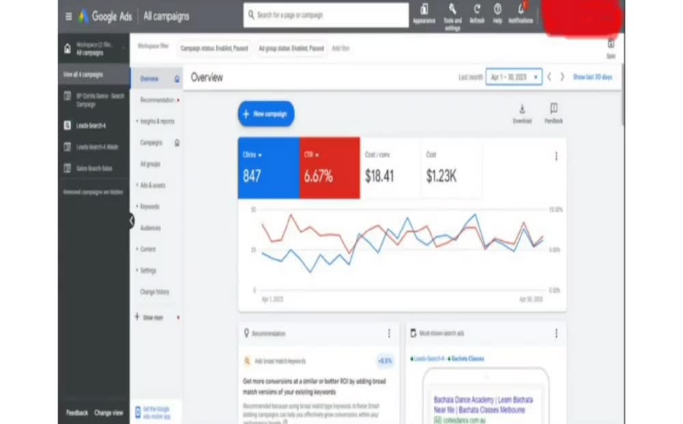Expand the Workspace All campaigns selector
Image resolution: width=683 pixels, height=424 pixels.
94,48
